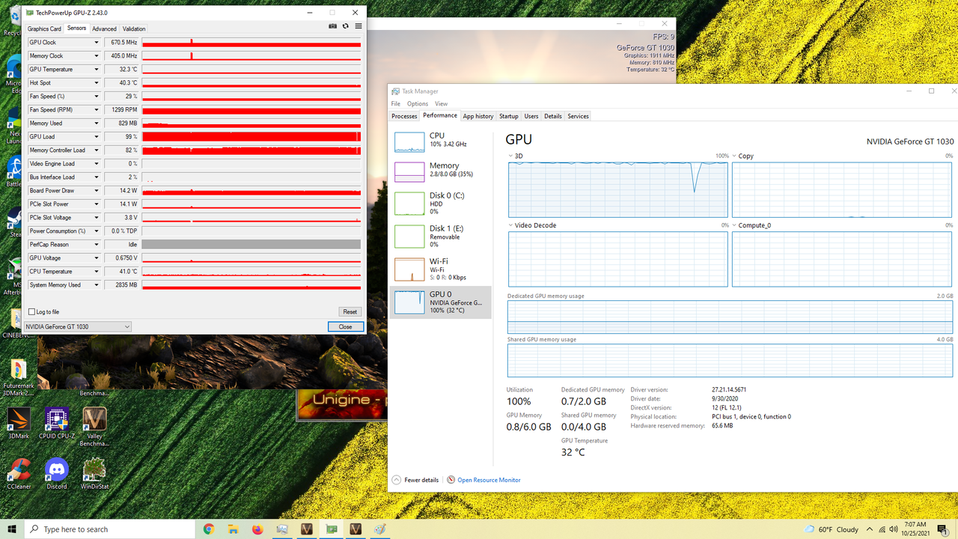Viewport: 958px width, 539px height.
Task: Open the Hot Spot sensor dropdown
Action: pyautogui.click(x=97, y=83)
